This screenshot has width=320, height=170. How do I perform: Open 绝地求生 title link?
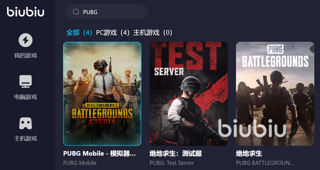coord(249,153)
